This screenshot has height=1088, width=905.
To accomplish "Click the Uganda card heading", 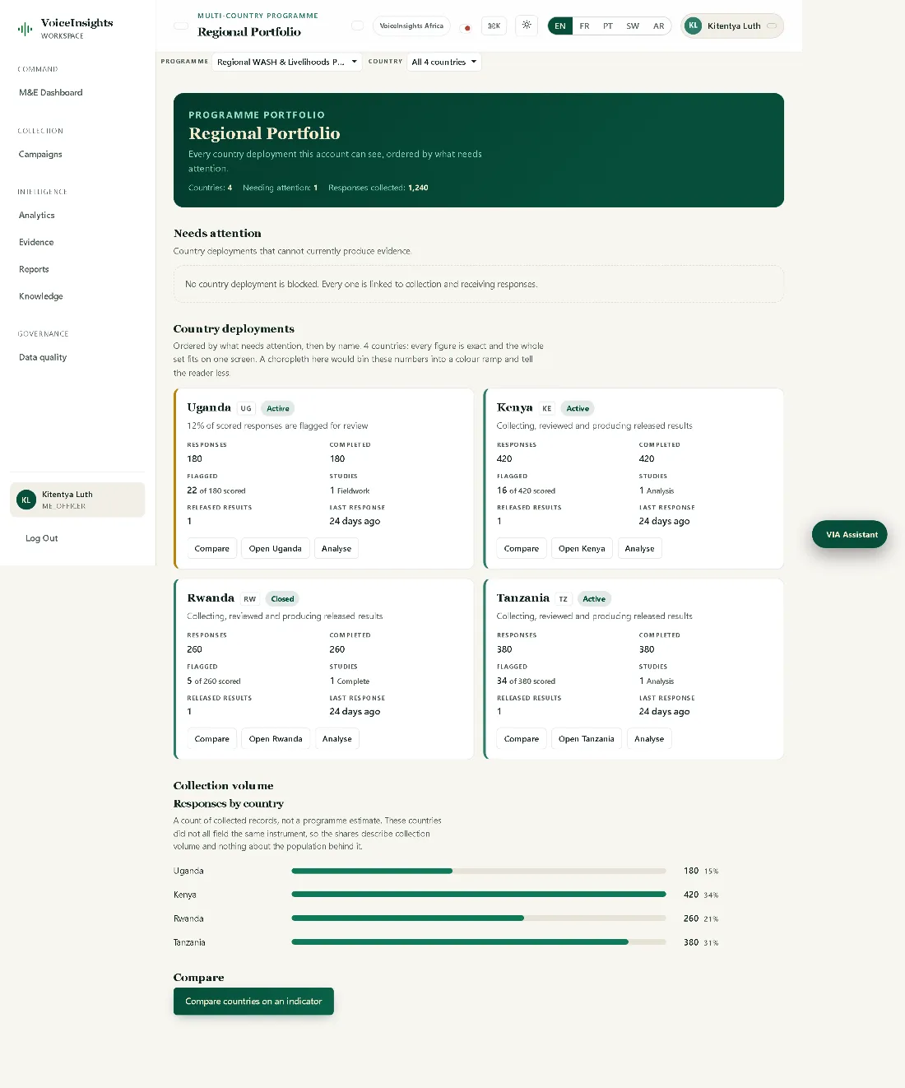I will (x=209, y=407).
